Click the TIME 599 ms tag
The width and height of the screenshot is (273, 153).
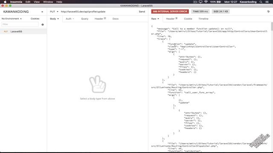tap(200, 11)
